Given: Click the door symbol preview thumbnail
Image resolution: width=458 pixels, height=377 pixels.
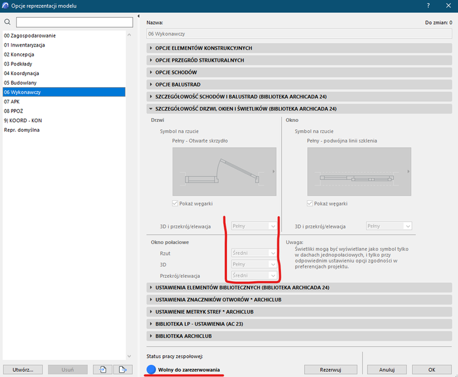Looking at the screenshot, I should [225, 172].
